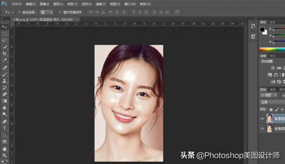Close the 人物.png document tab
Image resolution: width=285 pixels, height=164 pixels.
coord(78,19)
